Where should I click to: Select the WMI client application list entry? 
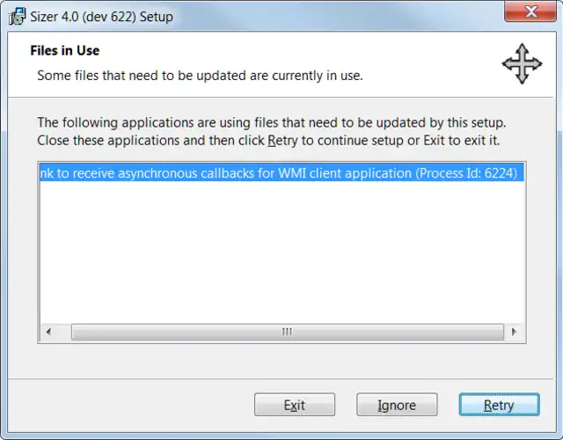pos(264,173)
